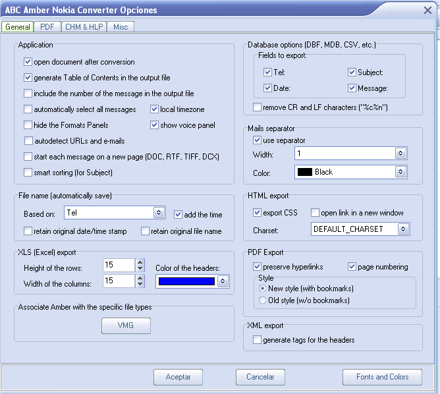Check hide the Formats Panels
Viewport: 440px width, 394px height.
click(x=28, y=125)
